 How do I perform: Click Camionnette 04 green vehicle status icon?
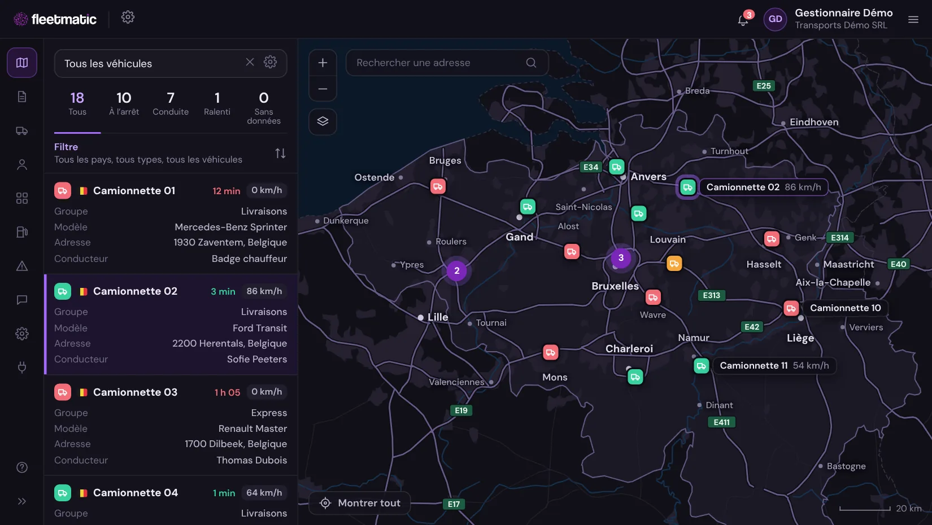pyautogui.click(x=63, y=493)
